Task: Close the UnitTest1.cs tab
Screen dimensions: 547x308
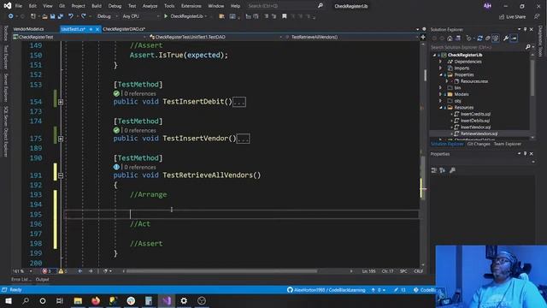Action: click(97, 29)
